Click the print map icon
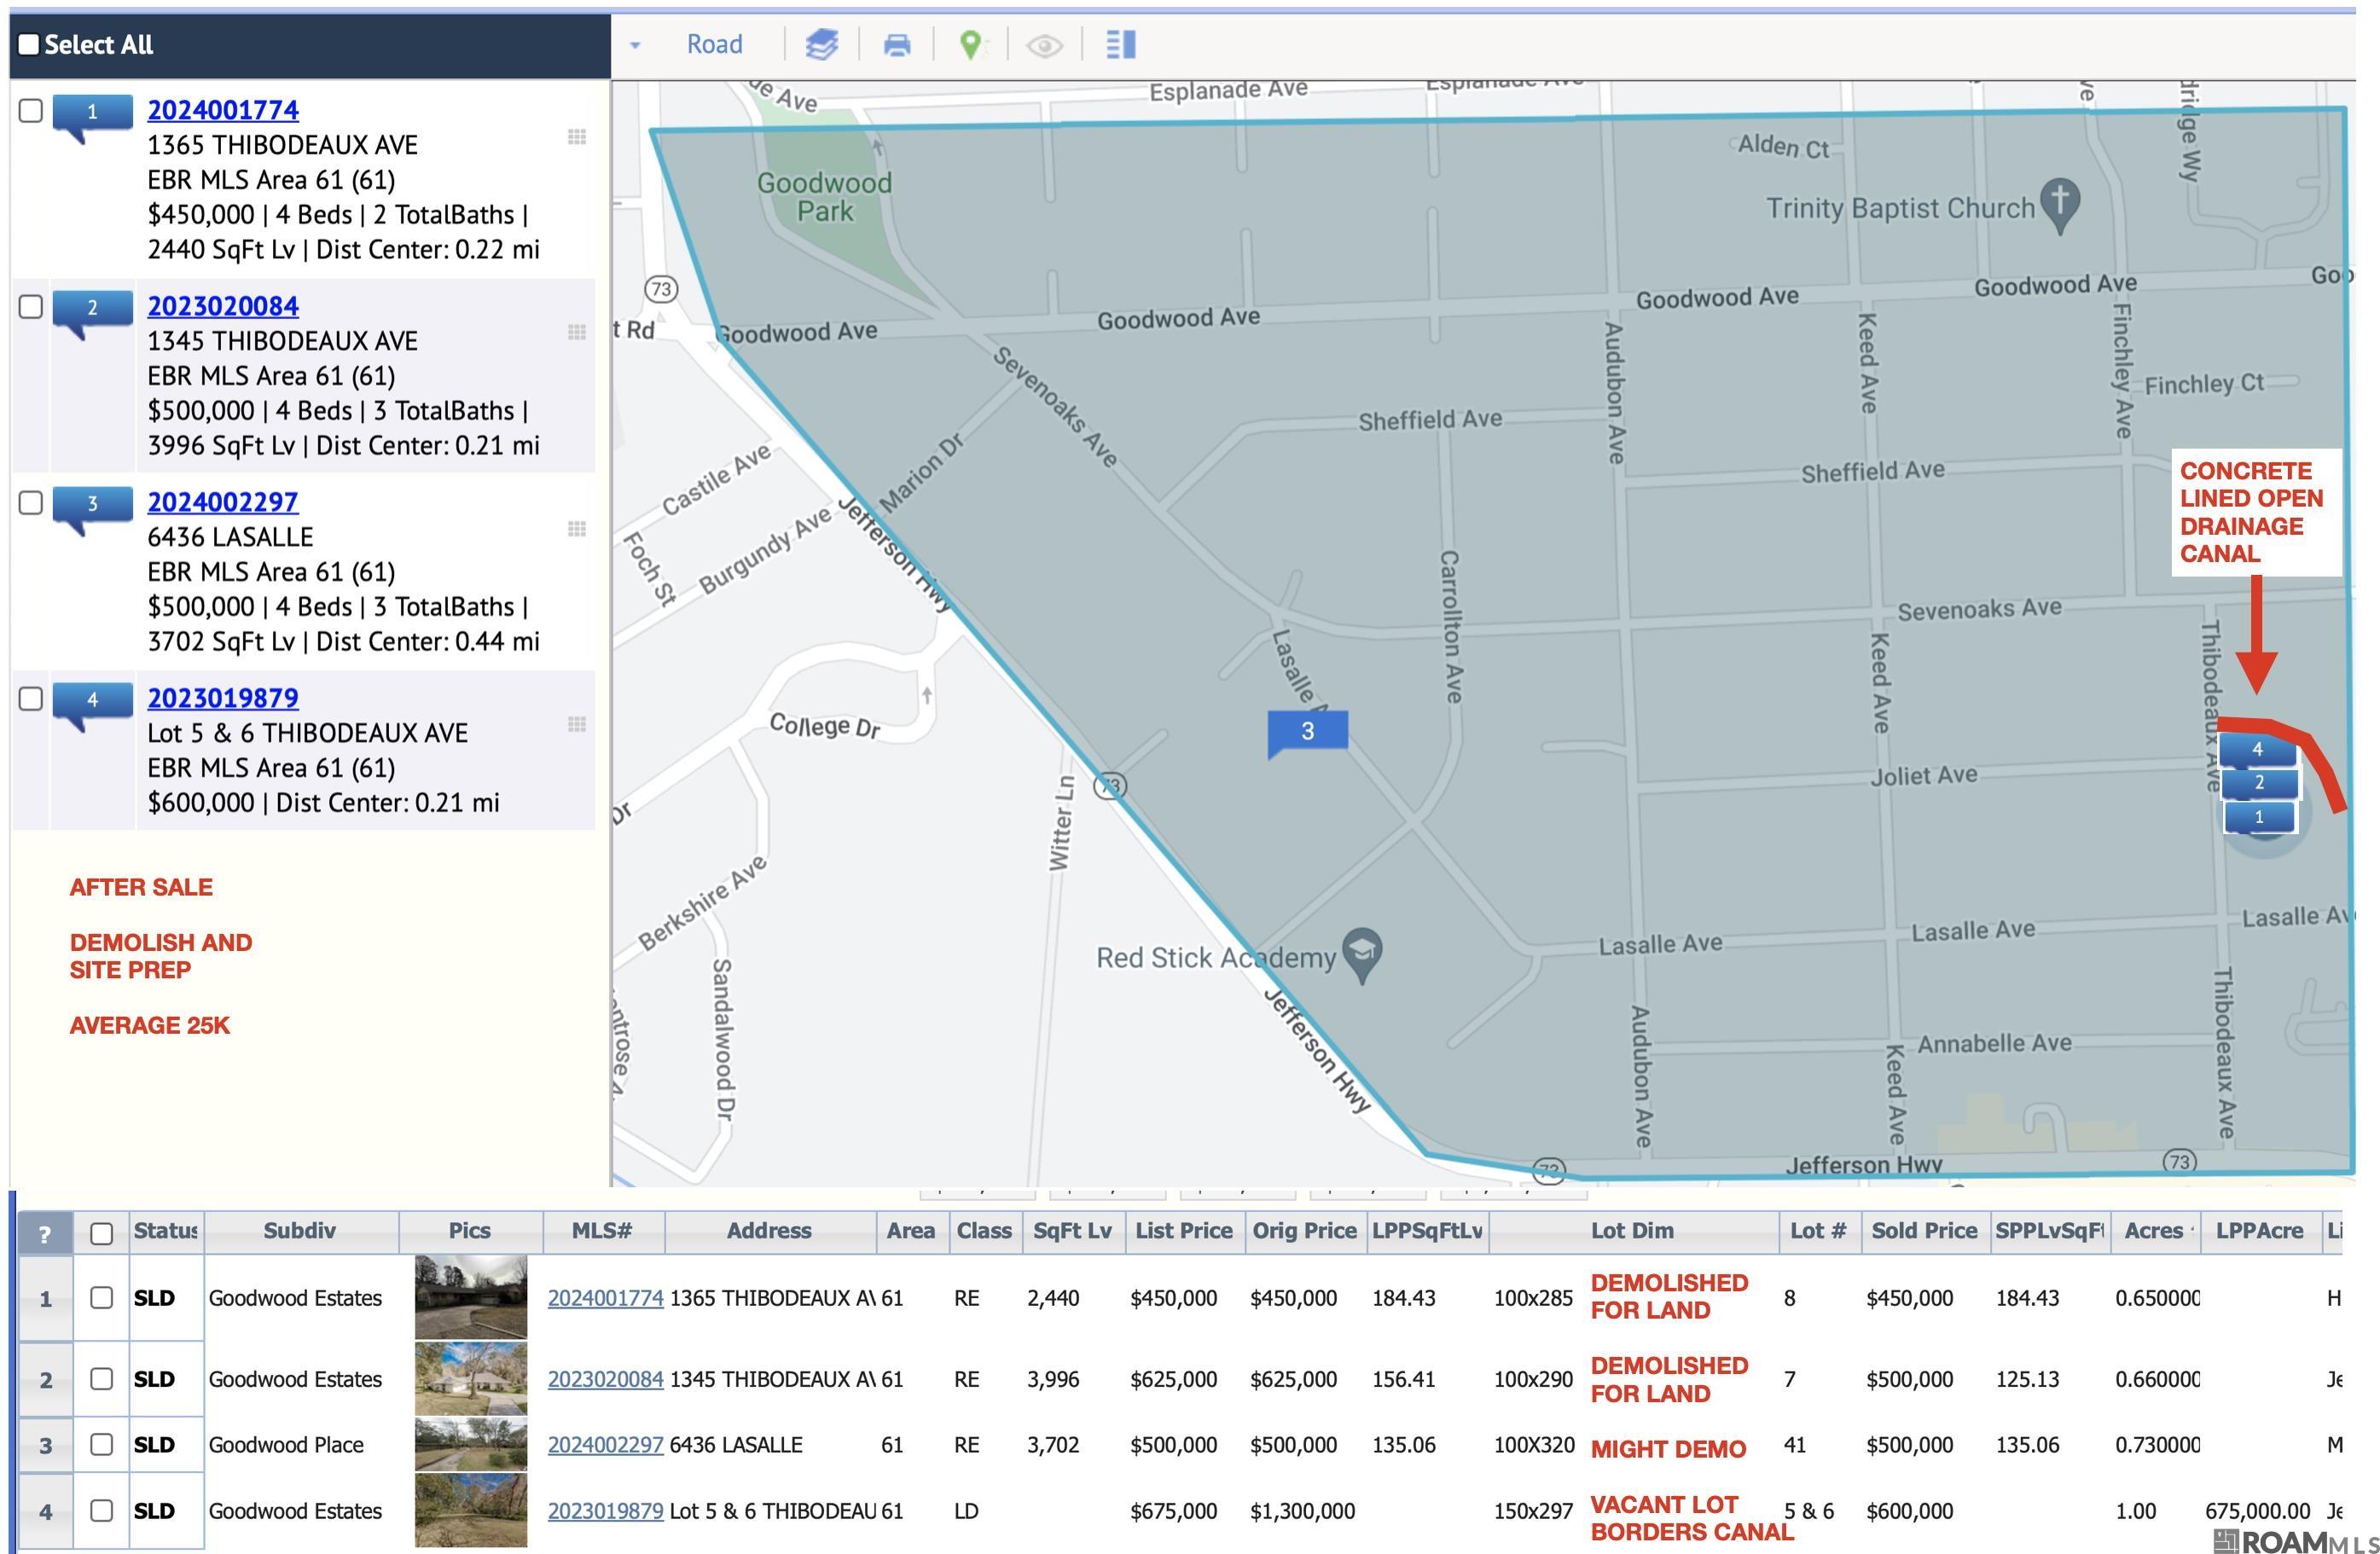Image resolution: width=2380 pixels, height=1554 pixels. coord(897,44)
